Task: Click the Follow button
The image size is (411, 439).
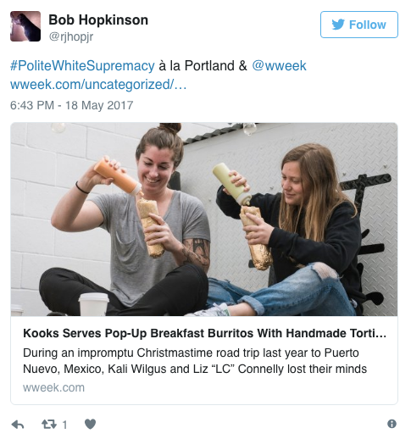Action: pos(359,25)
